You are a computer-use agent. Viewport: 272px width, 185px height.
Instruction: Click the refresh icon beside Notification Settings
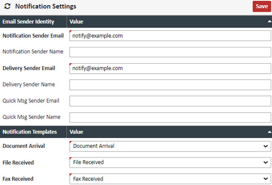coord(7,7)
